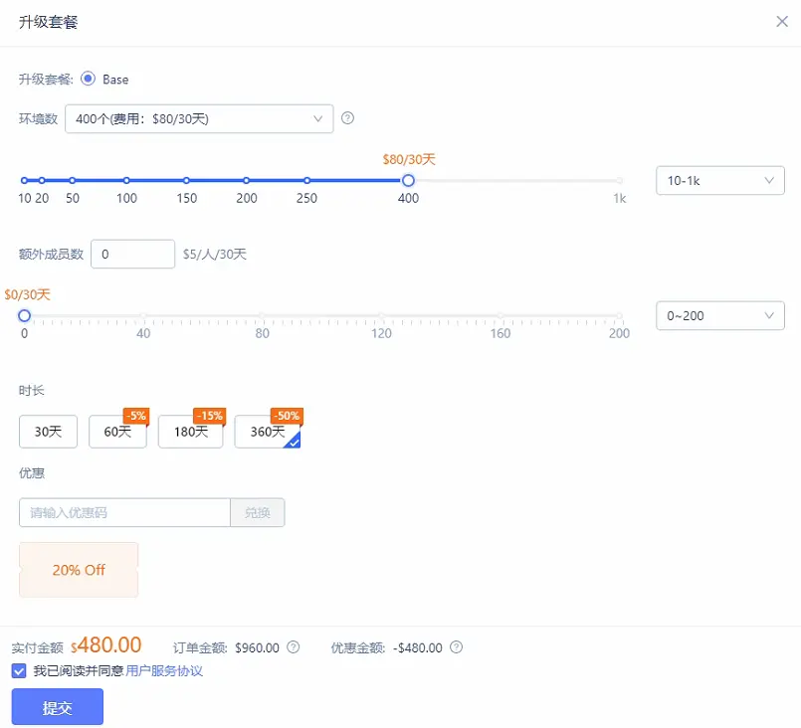
Task: Click the 400 handle on environment slider
Action: pyautogui.click(x=408, y=180)
